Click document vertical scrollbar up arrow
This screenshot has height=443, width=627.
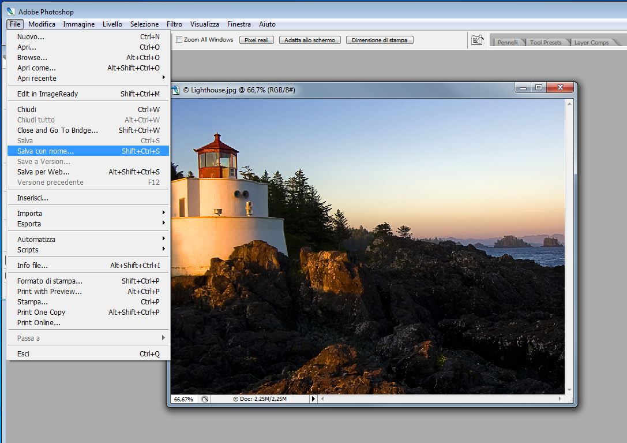click(x=569, y=104)
